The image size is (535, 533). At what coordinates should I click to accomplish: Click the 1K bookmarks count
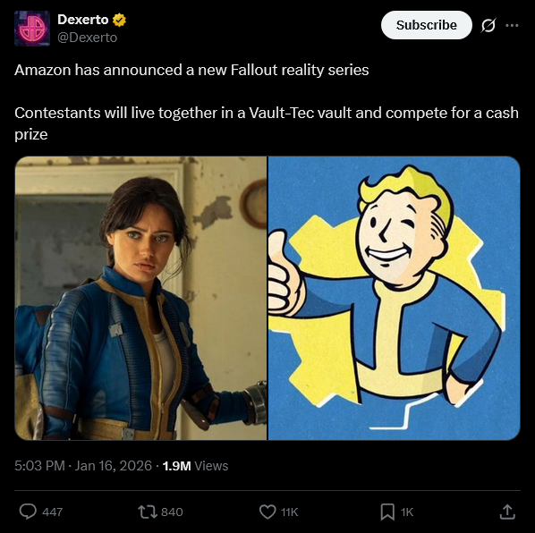click(x=407, y=512)
